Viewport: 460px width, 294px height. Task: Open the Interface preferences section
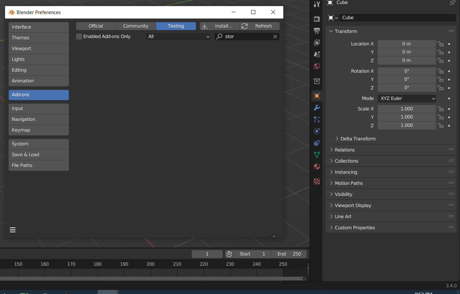tap(39, 27)
